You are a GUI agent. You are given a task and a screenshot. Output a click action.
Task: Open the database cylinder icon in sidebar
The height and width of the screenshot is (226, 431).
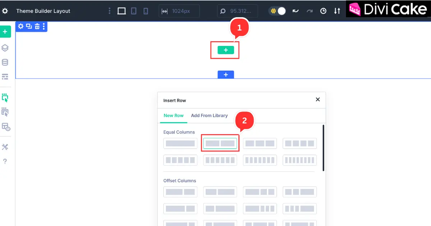[x=5, y=62]
